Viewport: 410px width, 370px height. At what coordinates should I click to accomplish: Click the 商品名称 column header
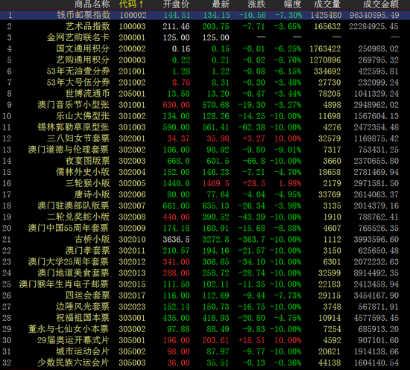coord(92,4)
